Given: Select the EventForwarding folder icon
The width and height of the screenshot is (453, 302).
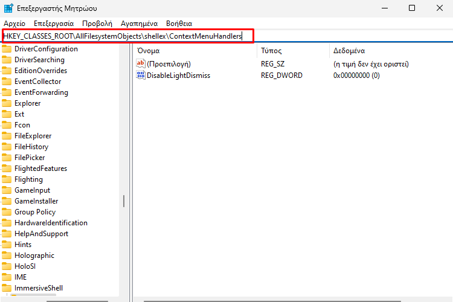Looking at the screenshot, I should (x=7, y=92).
